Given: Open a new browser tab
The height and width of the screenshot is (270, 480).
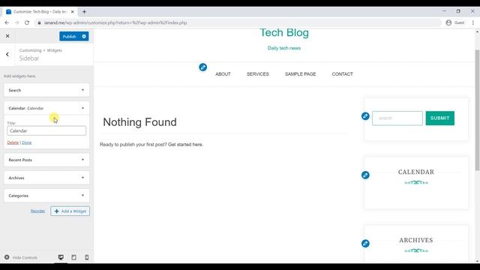Looking at the screenshot, I should (x=84, y=12).
